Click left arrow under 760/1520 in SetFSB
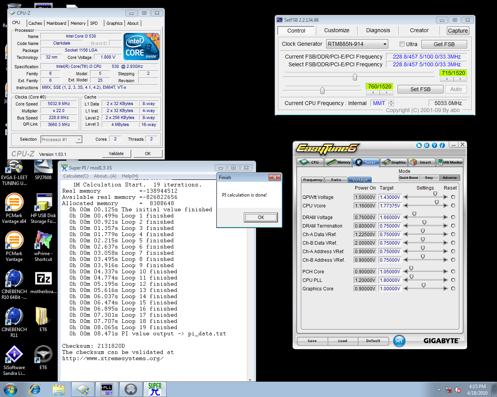The width and height of the screenshot is (497, 397). pos(373,93)
